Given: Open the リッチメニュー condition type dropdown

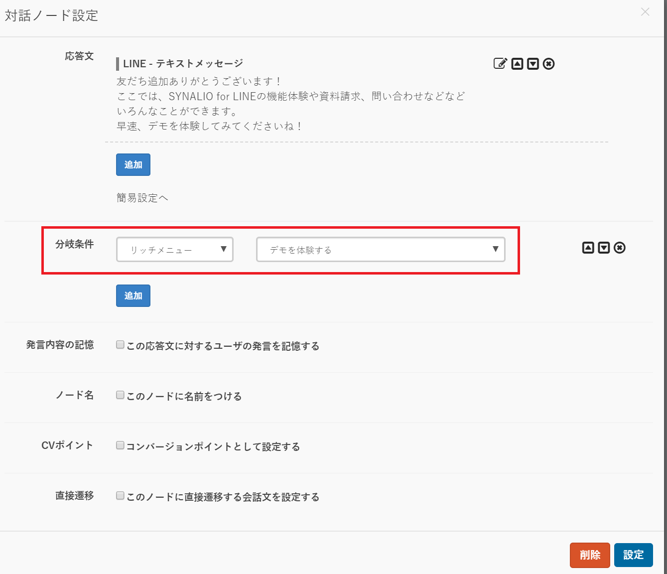Looking at the screenshot, I should (175, 250).
